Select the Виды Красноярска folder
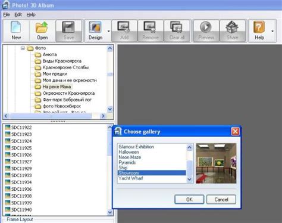The height and width of the screenshot is (223, 282). (62, 61)
